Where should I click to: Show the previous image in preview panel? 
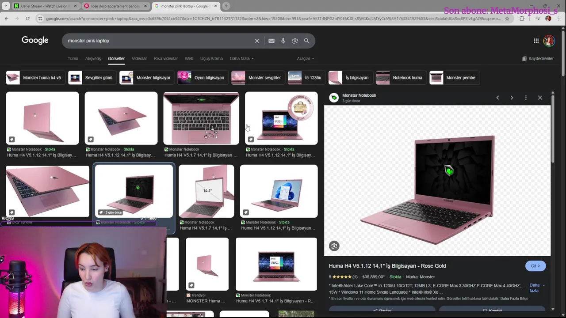(x=497, y=98)
